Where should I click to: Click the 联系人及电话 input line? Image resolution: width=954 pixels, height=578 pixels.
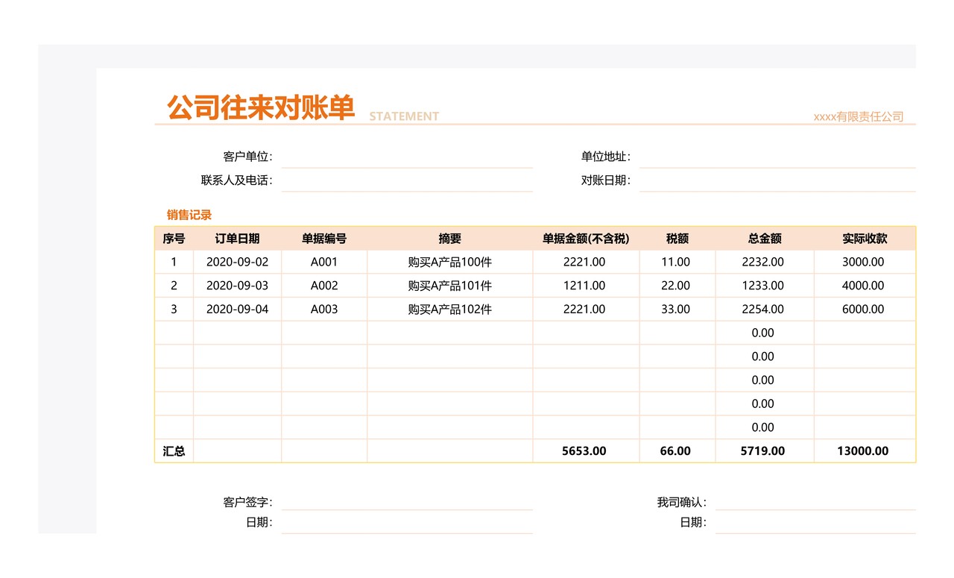[x=407, y=180]
